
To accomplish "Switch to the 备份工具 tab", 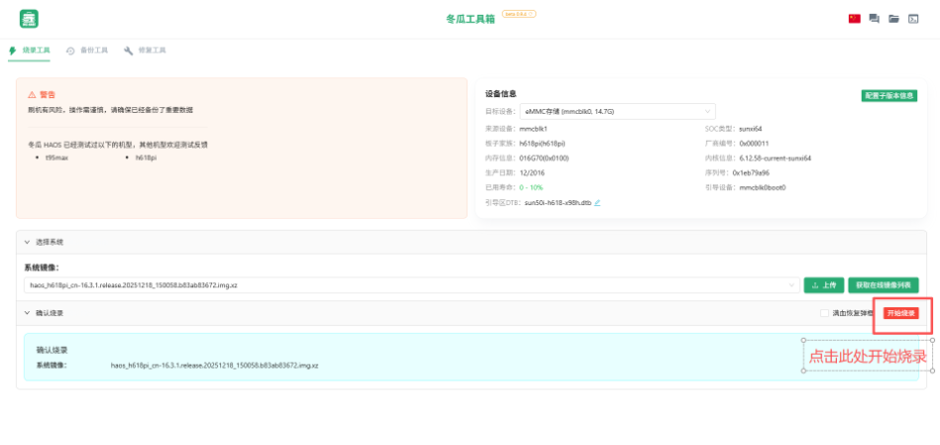I will 88,50.
